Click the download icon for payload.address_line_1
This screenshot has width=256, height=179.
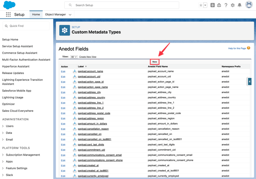pos(74,103)
